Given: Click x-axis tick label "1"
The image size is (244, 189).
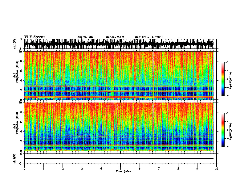Looking at the screenshot, I should (x=43, y=169).
